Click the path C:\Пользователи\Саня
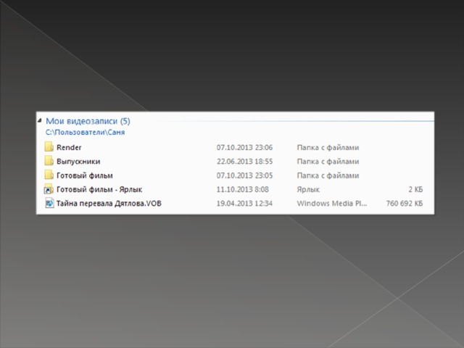The height and width of the screenshot is (348, 464). click(86, 132)
